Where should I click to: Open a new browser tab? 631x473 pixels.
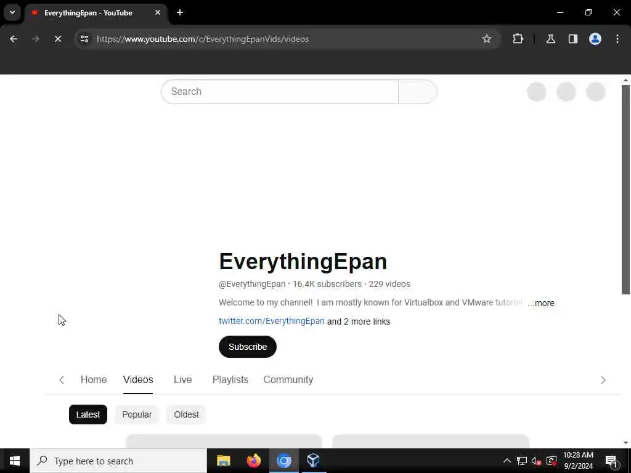coord(180,12)
